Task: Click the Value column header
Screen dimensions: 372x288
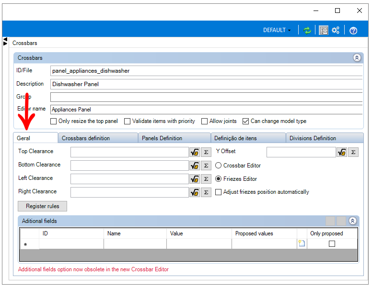Action: pos(199,233)
